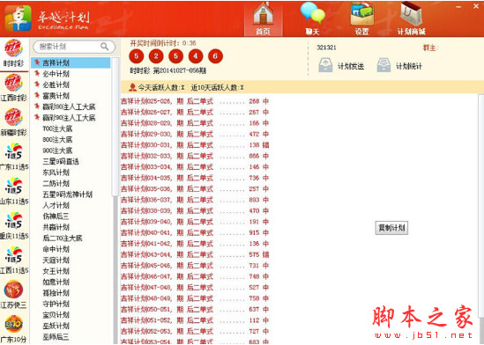Image resolution: width=484 pixels, height=345 pixels.
Task: Click the 计划统计 statistics drawer icon
Action: tap(383, 65)
